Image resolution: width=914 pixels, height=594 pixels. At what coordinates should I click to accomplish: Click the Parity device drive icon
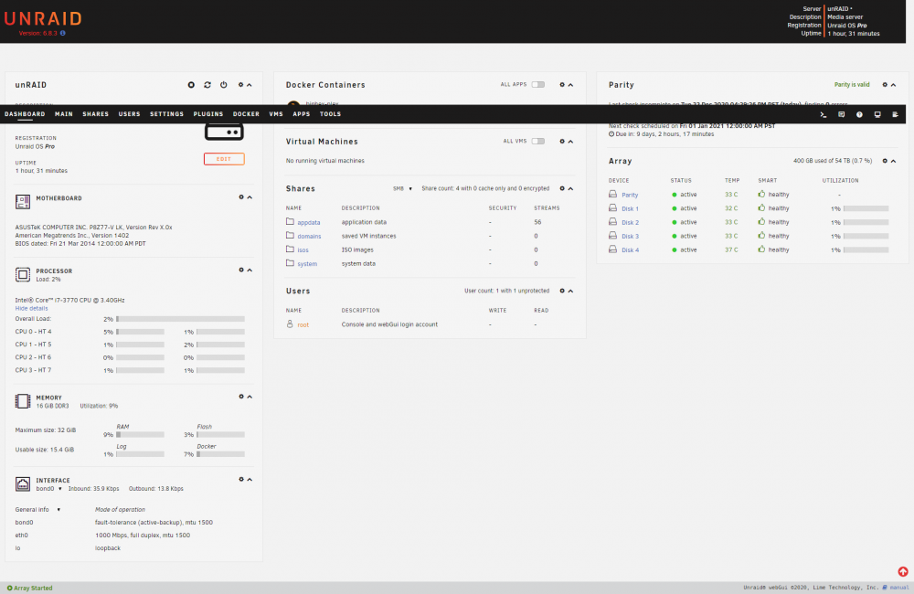pos(612,194)
